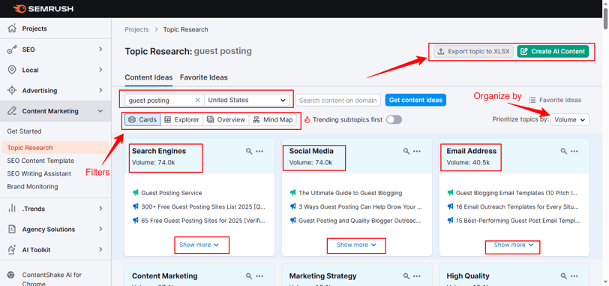
Task: Open more options on Content Marketing card
Action: click(259, 276)
